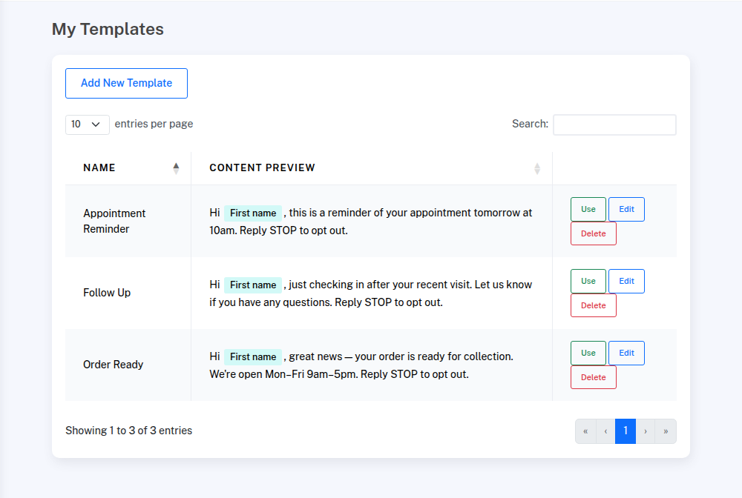Delete the Appointment Reminder template
This screenshot has height=498, width=742.
[593, 234]
